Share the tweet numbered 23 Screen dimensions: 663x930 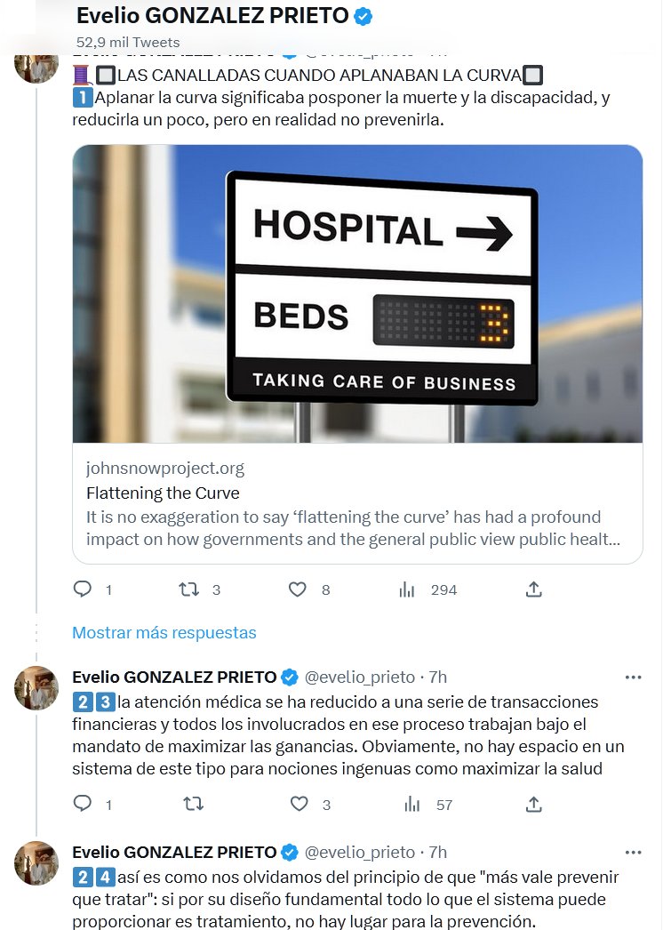534,804
